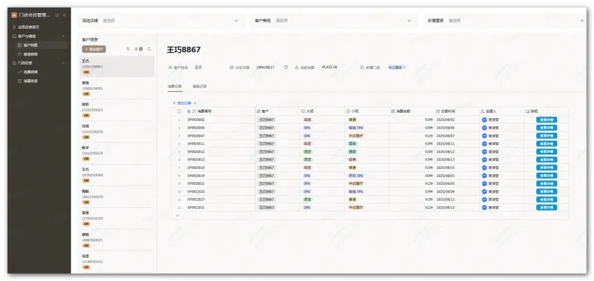Select customer with phone 13991358867
Viewport: 594px width, 281px height.
pos(117,67)
